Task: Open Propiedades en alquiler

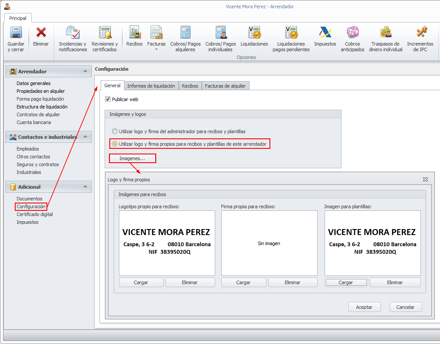Action: coord(40,91)
